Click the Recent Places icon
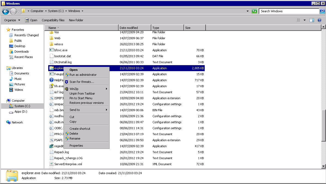 (x=11, y=57)
